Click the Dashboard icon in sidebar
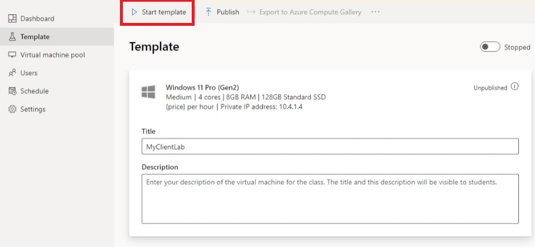Screen dimensions: 535x247 point(12,18)
